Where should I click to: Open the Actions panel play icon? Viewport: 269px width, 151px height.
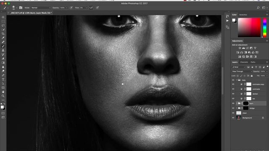click(227, 21)
